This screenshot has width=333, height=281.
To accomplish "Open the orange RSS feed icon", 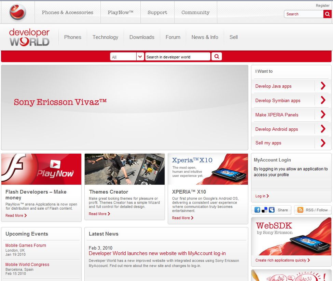I will coord(300,210).
